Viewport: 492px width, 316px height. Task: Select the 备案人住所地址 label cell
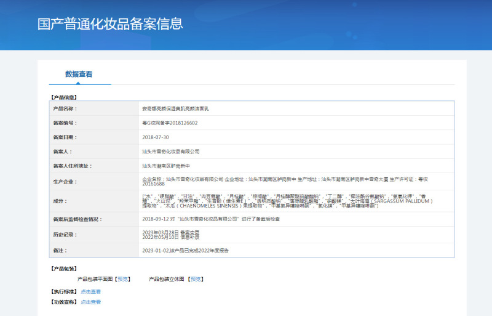point(94,166)
